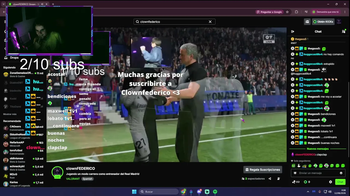Show hidden system tray icons chevron
Screen dimensions: 350x196
308,192
